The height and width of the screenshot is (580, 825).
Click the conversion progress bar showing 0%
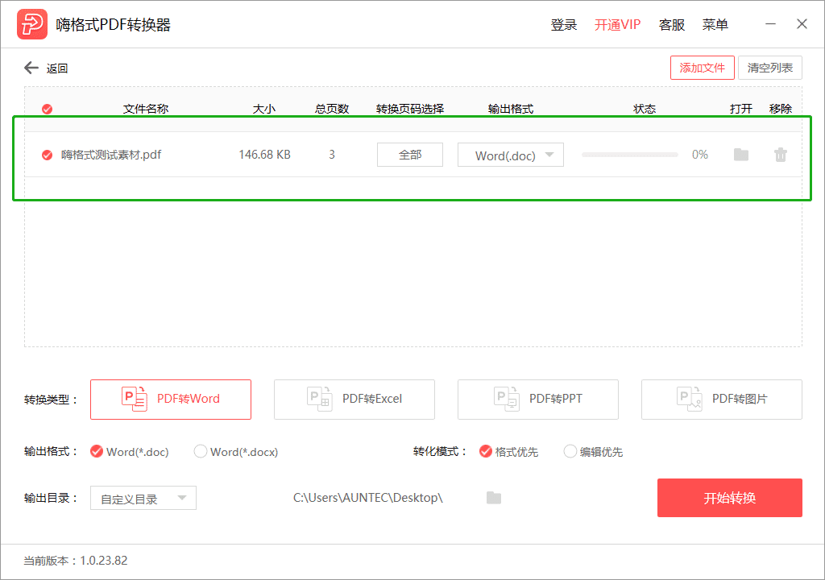(630, 155)
